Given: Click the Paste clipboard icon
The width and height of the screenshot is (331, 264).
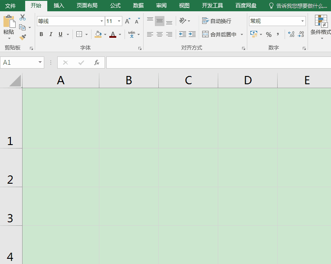Looking at the screenshot, I should 9,21.
